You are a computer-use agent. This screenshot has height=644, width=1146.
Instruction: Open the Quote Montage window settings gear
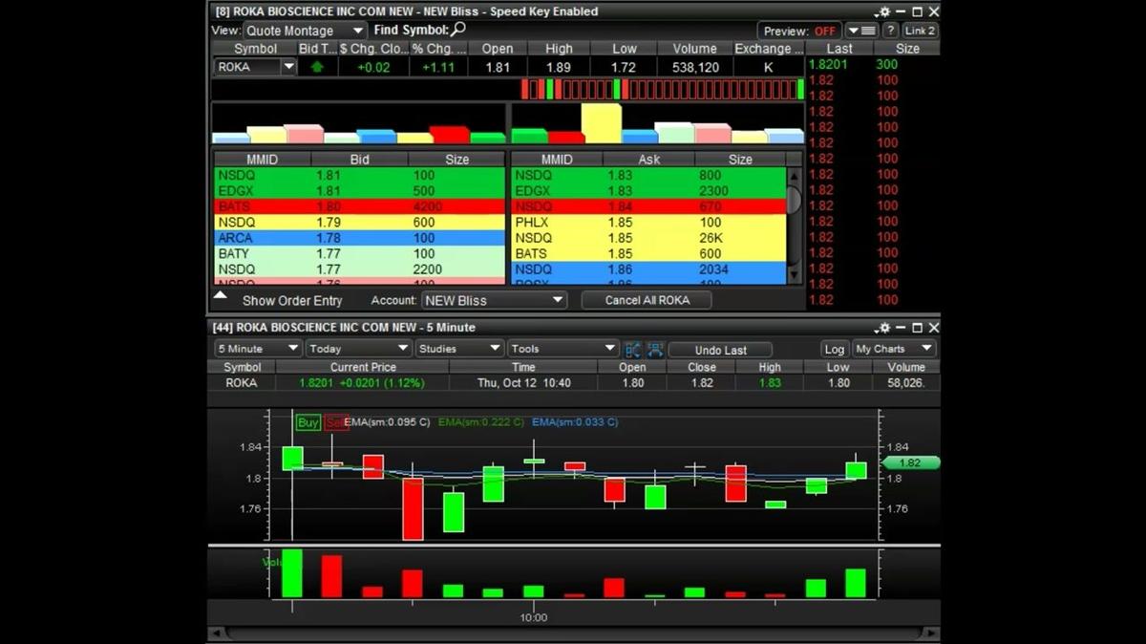point(883,11)
